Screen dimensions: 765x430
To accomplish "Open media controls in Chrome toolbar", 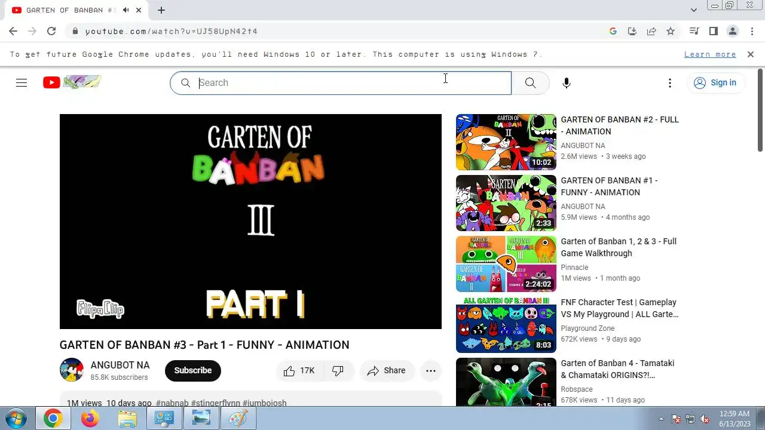I will [x=694, y=31].
